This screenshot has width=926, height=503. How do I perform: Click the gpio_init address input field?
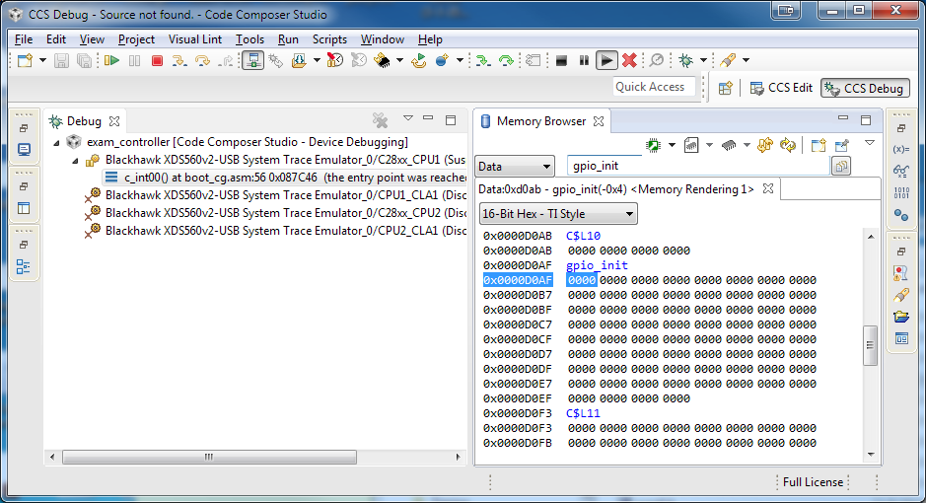tap(697, 166)
